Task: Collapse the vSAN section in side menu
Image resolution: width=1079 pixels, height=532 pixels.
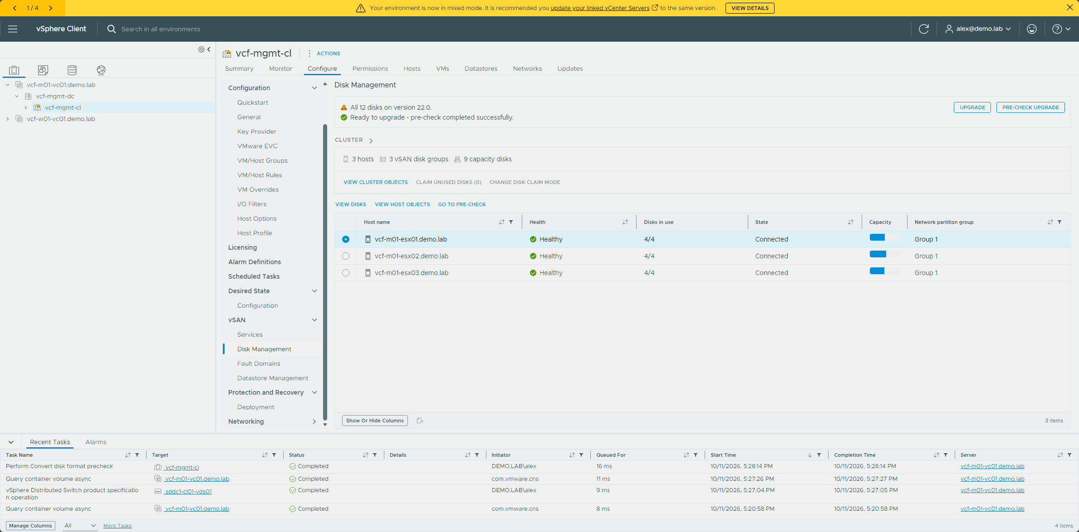Action: 314,320
